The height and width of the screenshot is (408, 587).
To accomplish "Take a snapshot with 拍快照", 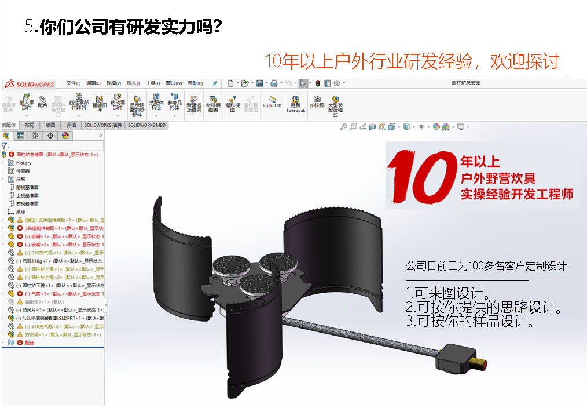I will pos(317,101).
